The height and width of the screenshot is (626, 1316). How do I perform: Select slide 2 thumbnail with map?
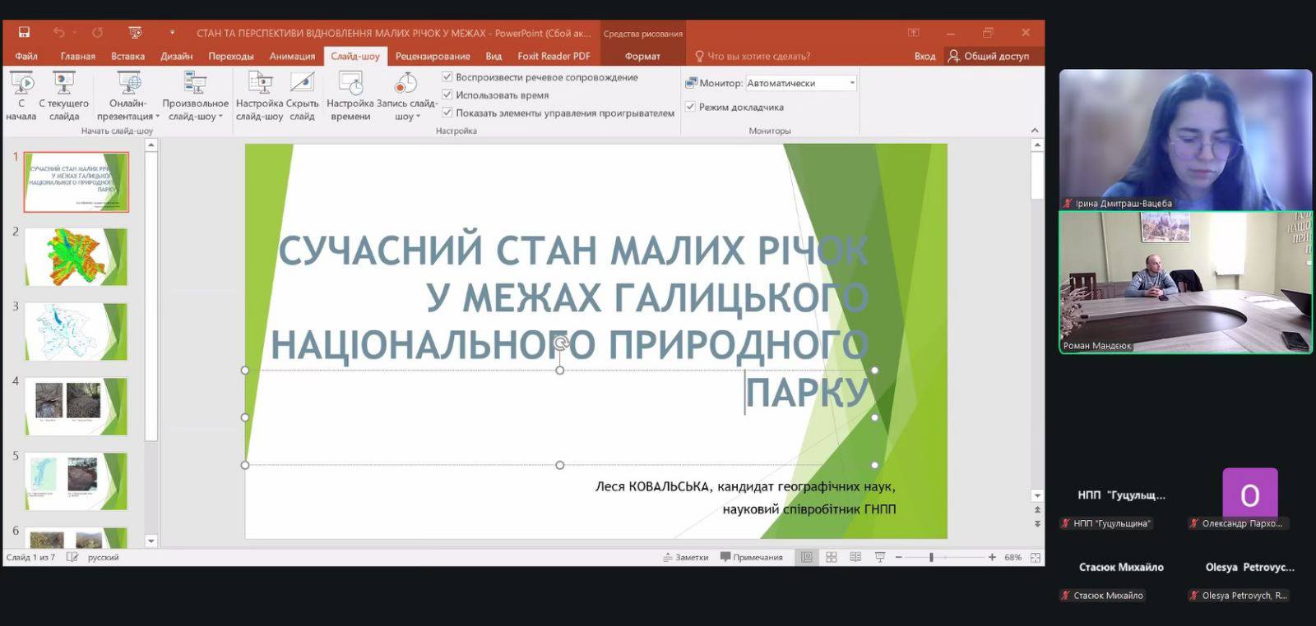point(76,256)
